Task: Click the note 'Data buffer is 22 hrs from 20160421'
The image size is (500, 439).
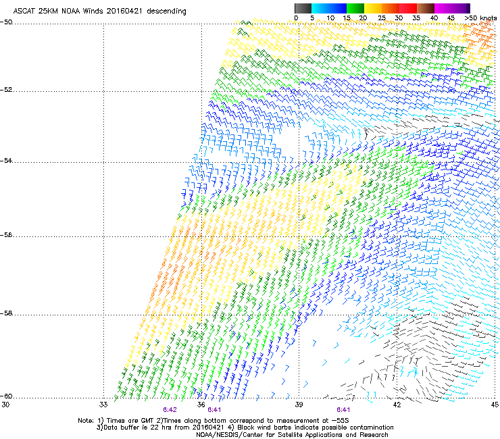Action: (164, 428)
